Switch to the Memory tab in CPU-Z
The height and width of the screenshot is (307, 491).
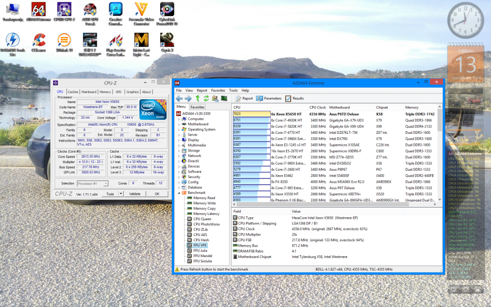(x=105, y=92)
